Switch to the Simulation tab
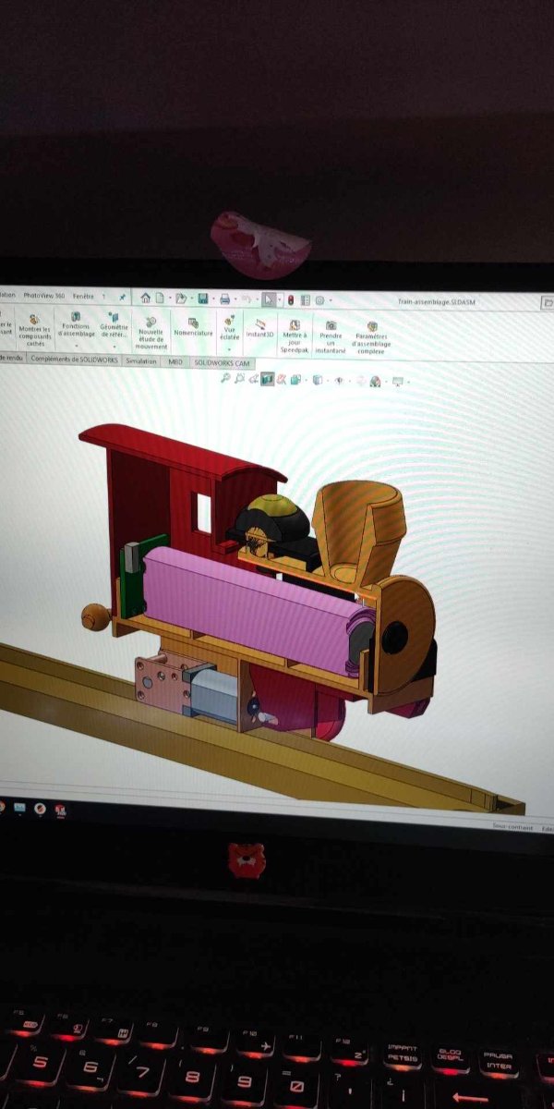Screen dimensions: 554x1109 pyautogui.click(x=142, y=361)
